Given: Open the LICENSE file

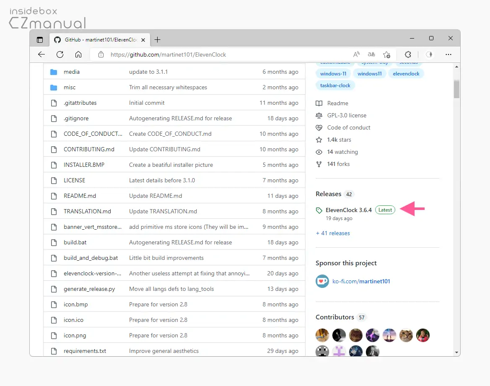Looking at the screenshot, I should click(74, 180).
